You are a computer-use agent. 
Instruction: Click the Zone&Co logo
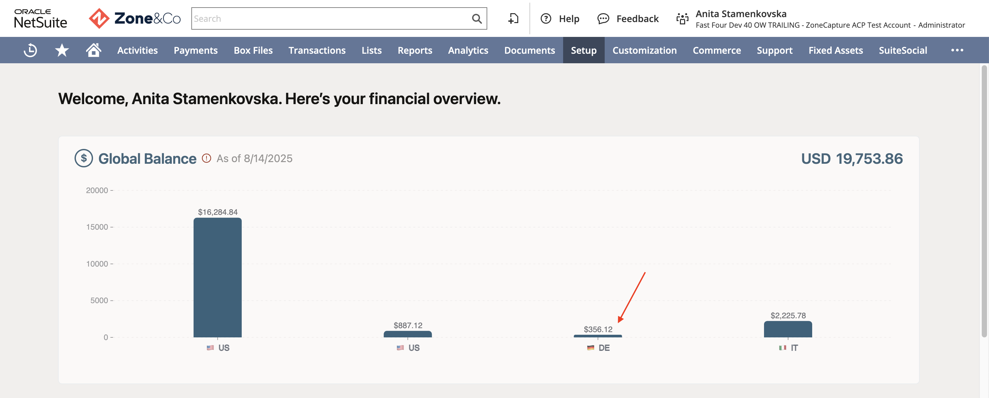(x=135, y=18)
